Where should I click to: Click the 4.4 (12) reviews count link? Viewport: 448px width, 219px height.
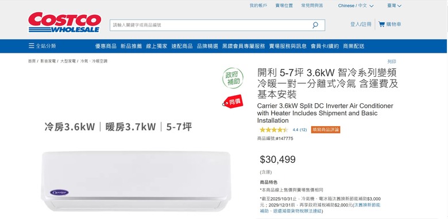pyautogui.click(x=300, y=130)
